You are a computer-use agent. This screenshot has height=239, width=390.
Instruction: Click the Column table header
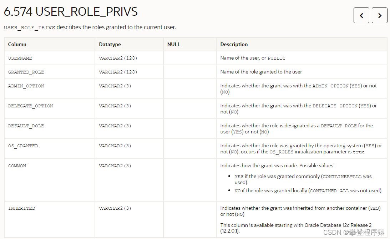[17, 44]
